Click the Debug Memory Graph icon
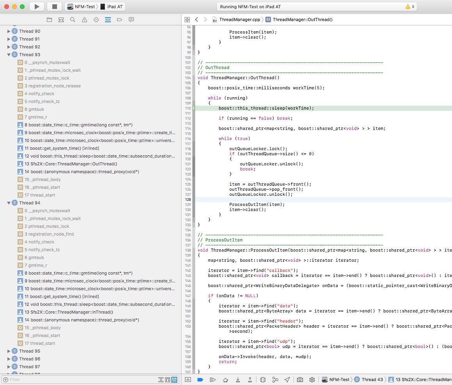The height and width of the screenshot is (385, 452). pos(275,380)
